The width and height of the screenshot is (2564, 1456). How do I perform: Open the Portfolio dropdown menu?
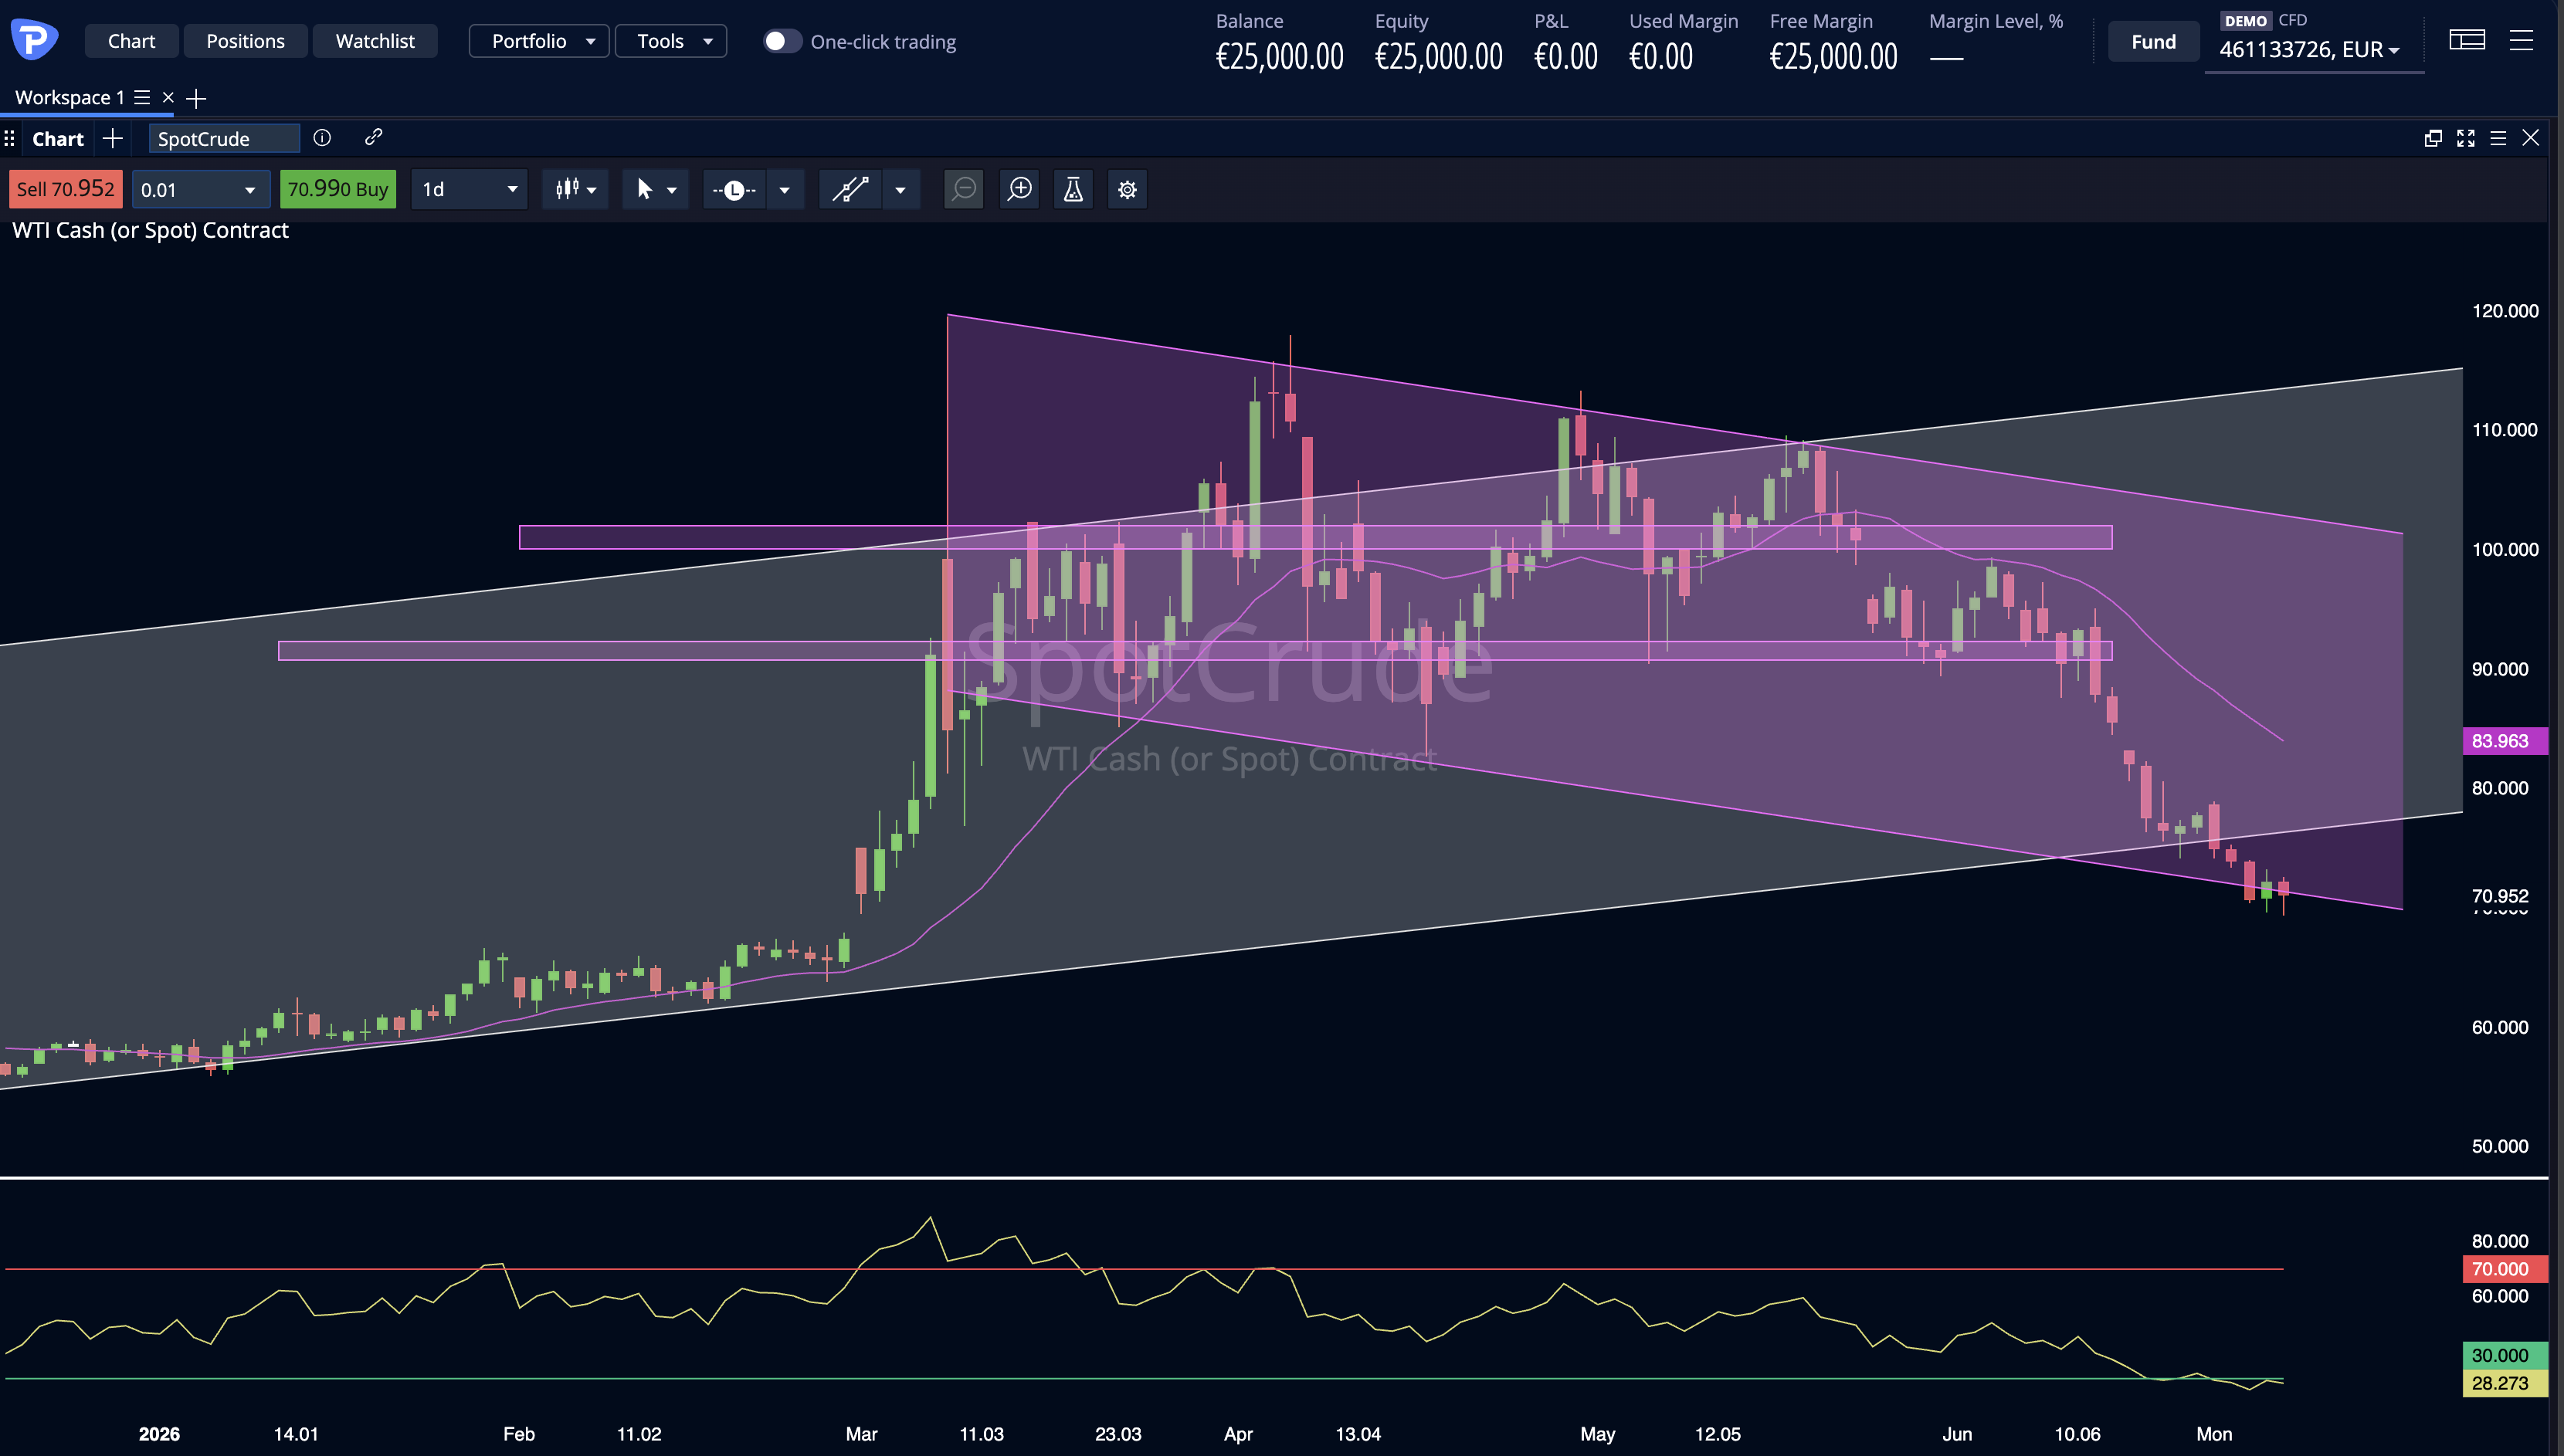tap(539, 41)
